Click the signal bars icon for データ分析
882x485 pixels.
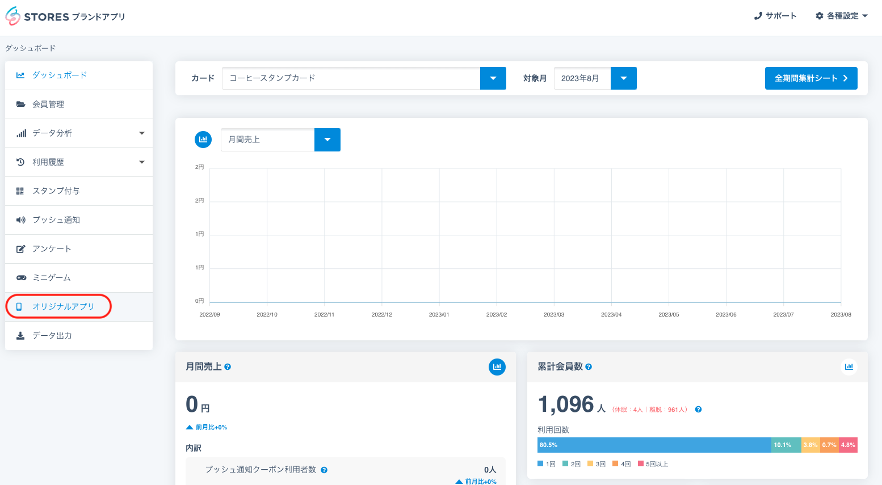[x=21, y=133]
